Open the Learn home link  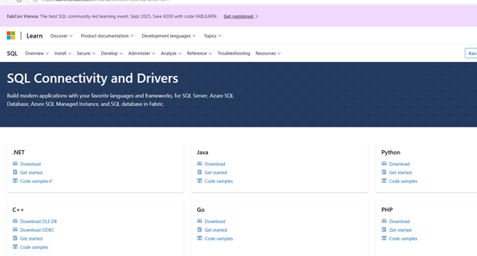click(x=34, y=36)
